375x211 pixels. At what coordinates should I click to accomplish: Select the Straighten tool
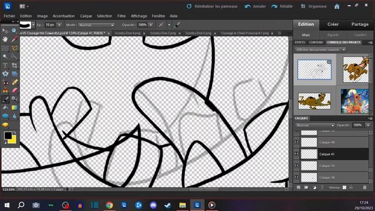[x=14, y=74]
